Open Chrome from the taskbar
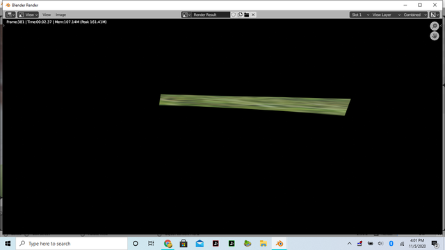 168,244
